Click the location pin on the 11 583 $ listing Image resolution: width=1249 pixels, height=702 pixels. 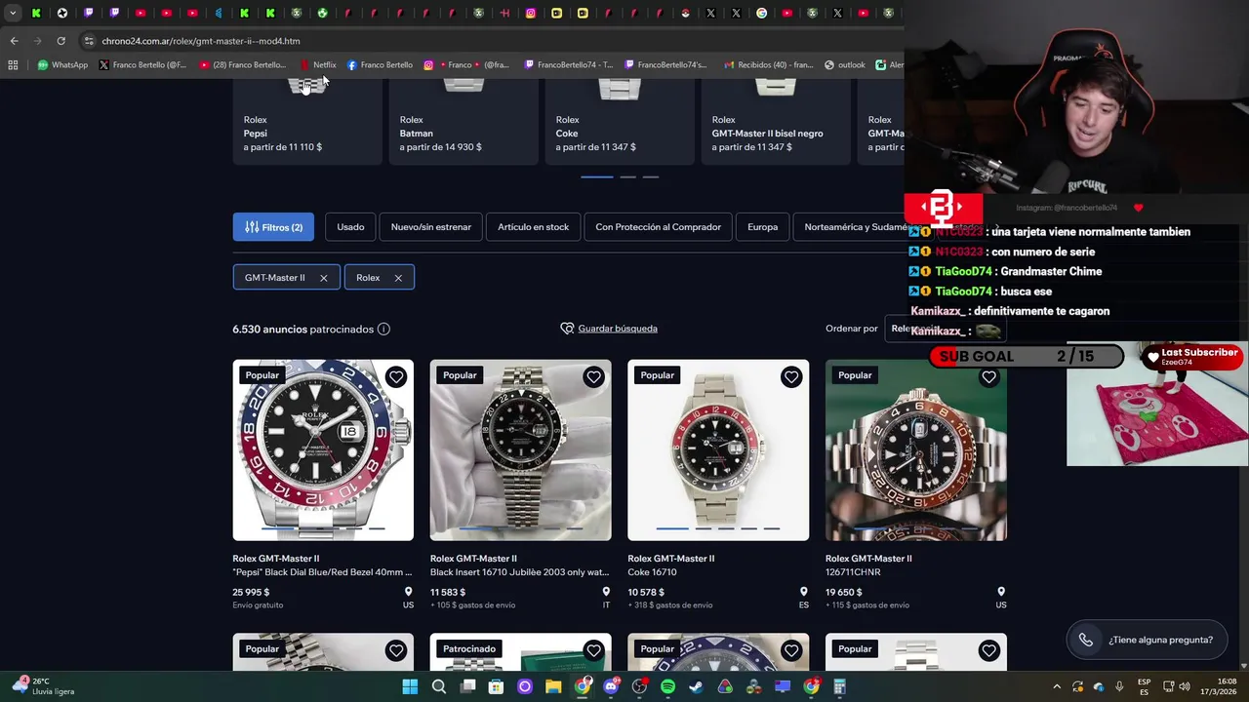pyautogui.click(x=606, y=592)
